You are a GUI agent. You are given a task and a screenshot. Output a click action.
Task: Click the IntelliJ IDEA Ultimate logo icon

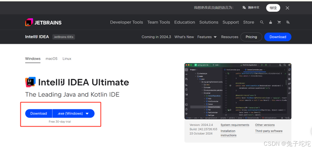(x=30, y=82)
